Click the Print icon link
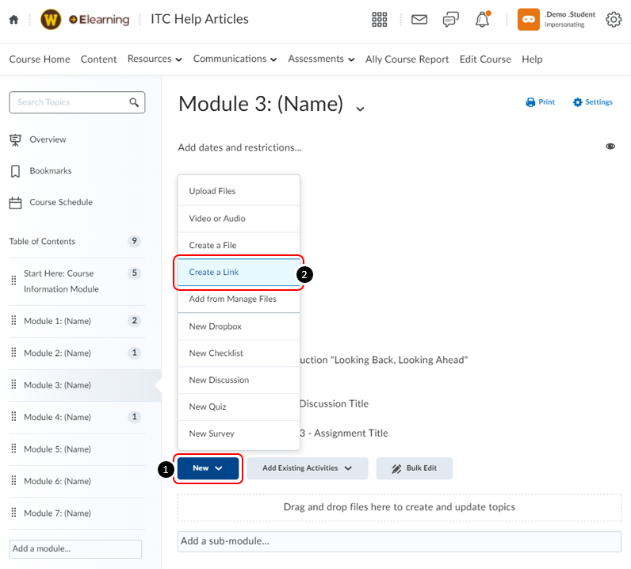Image resolution: width=631 pixels, height=569 pixels. (x=540, y=102)
